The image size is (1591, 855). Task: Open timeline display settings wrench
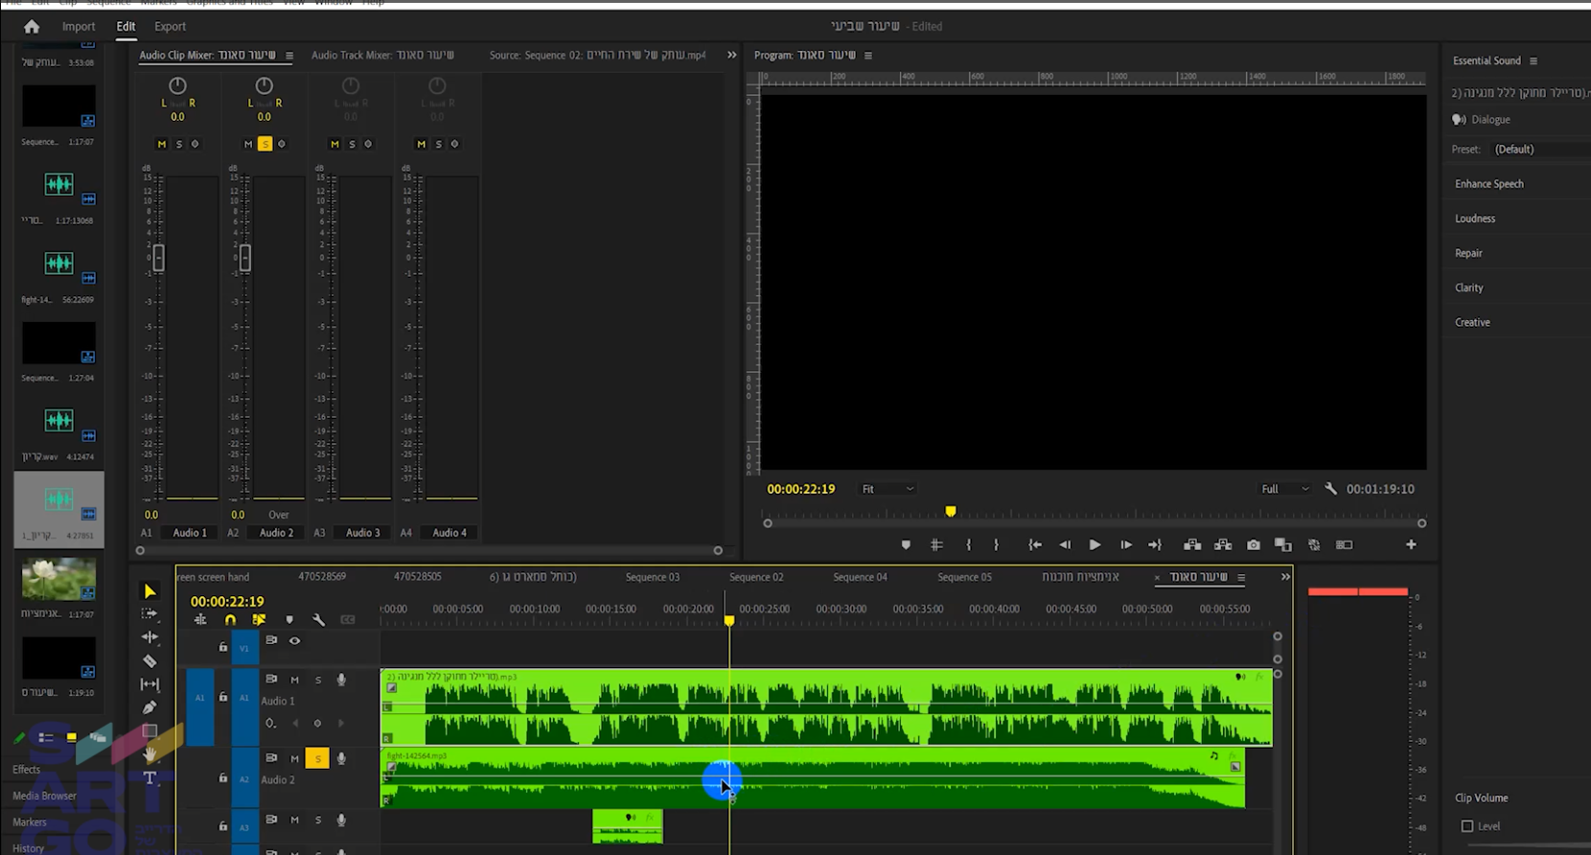(318, 620)
